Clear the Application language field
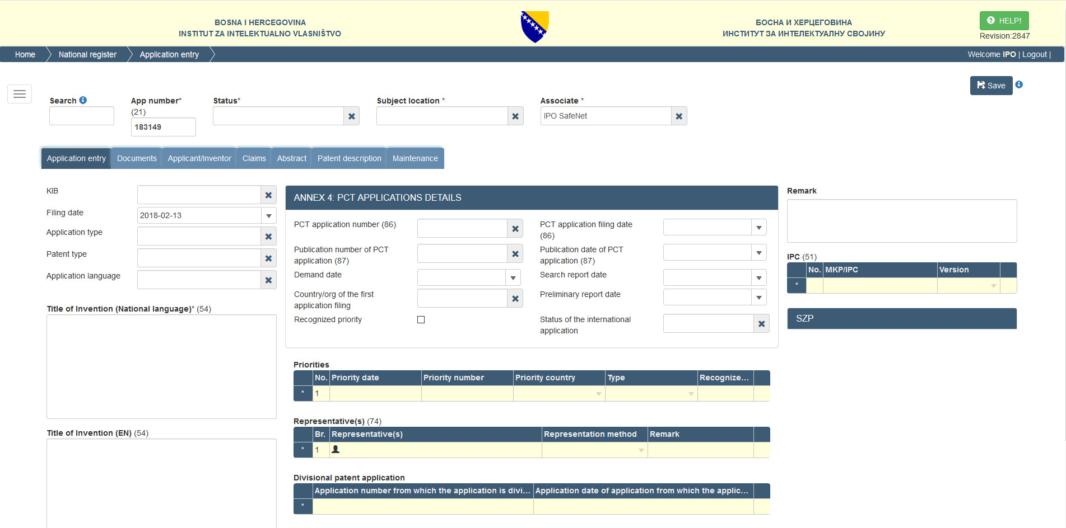 pyautogui.click(x=269, y=280)
